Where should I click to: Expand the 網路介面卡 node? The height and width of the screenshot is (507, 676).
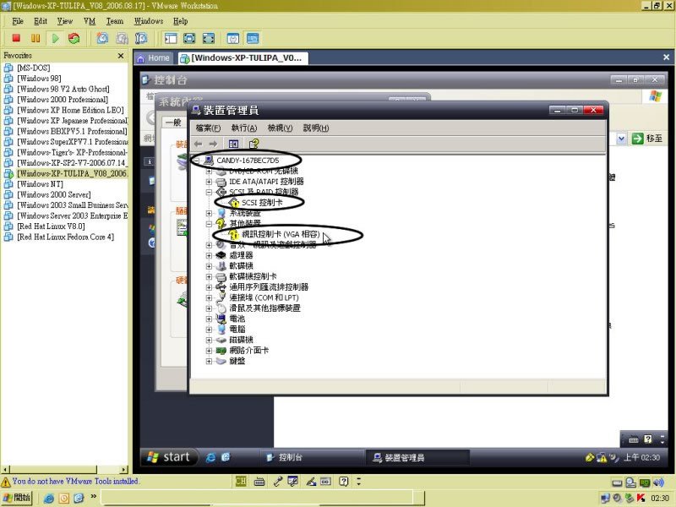209,351
